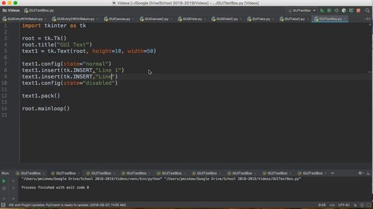This screenshot has width=373, height=209.
Task: Close the GUIEntryWithReturn.py tab
Action: click(45, 19)
